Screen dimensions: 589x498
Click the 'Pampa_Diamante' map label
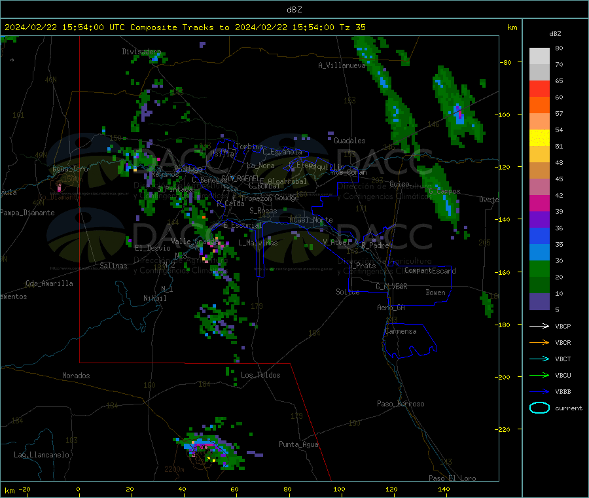[27, 213]
